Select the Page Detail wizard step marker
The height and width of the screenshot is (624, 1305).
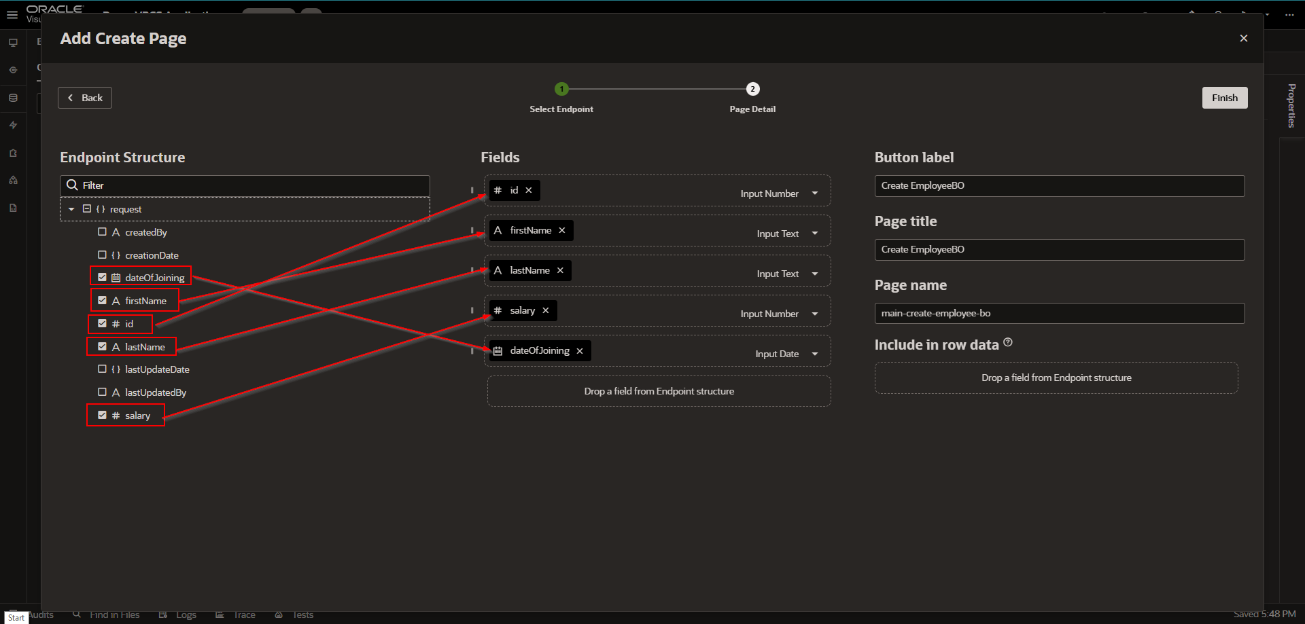[752, 89]
